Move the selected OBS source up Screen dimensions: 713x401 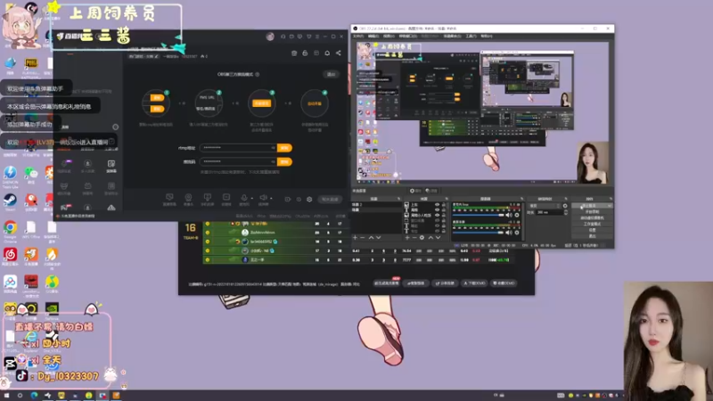pyautogui.click(x=430, y=237)
